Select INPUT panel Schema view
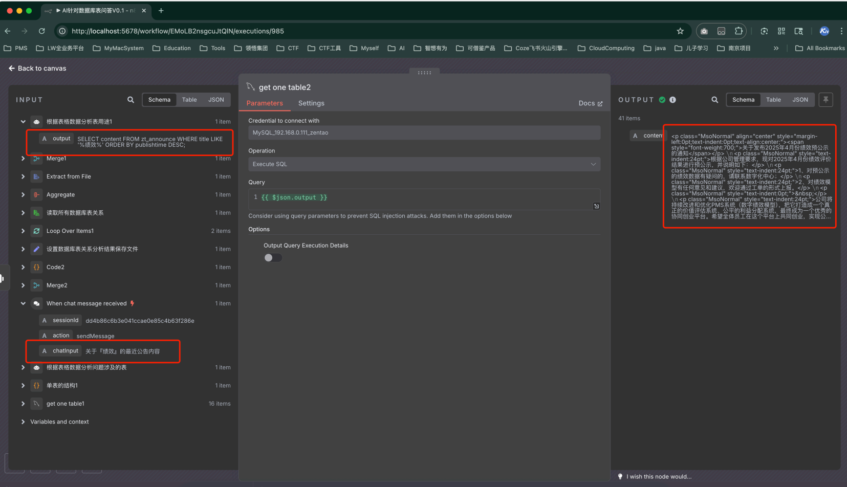The image size is (847, 487). pos(159,100)
